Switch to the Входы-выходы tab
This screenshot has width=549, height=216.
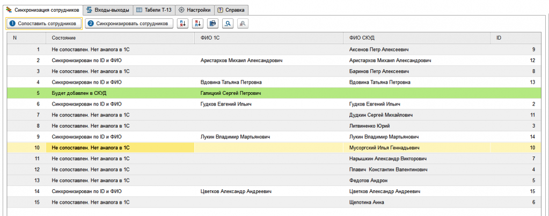(108, 10)
